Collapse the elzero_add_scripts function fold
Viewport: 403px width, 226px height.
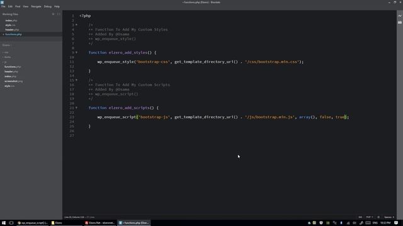(76, 108)
